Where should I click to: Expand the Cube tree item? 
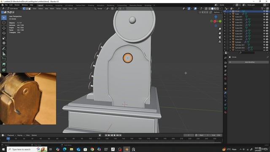[230, 14]
